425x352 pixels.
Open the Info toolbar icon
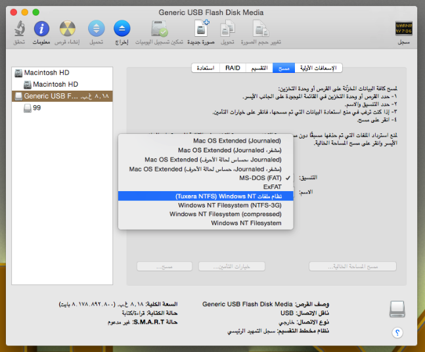(x=41, y=28)
